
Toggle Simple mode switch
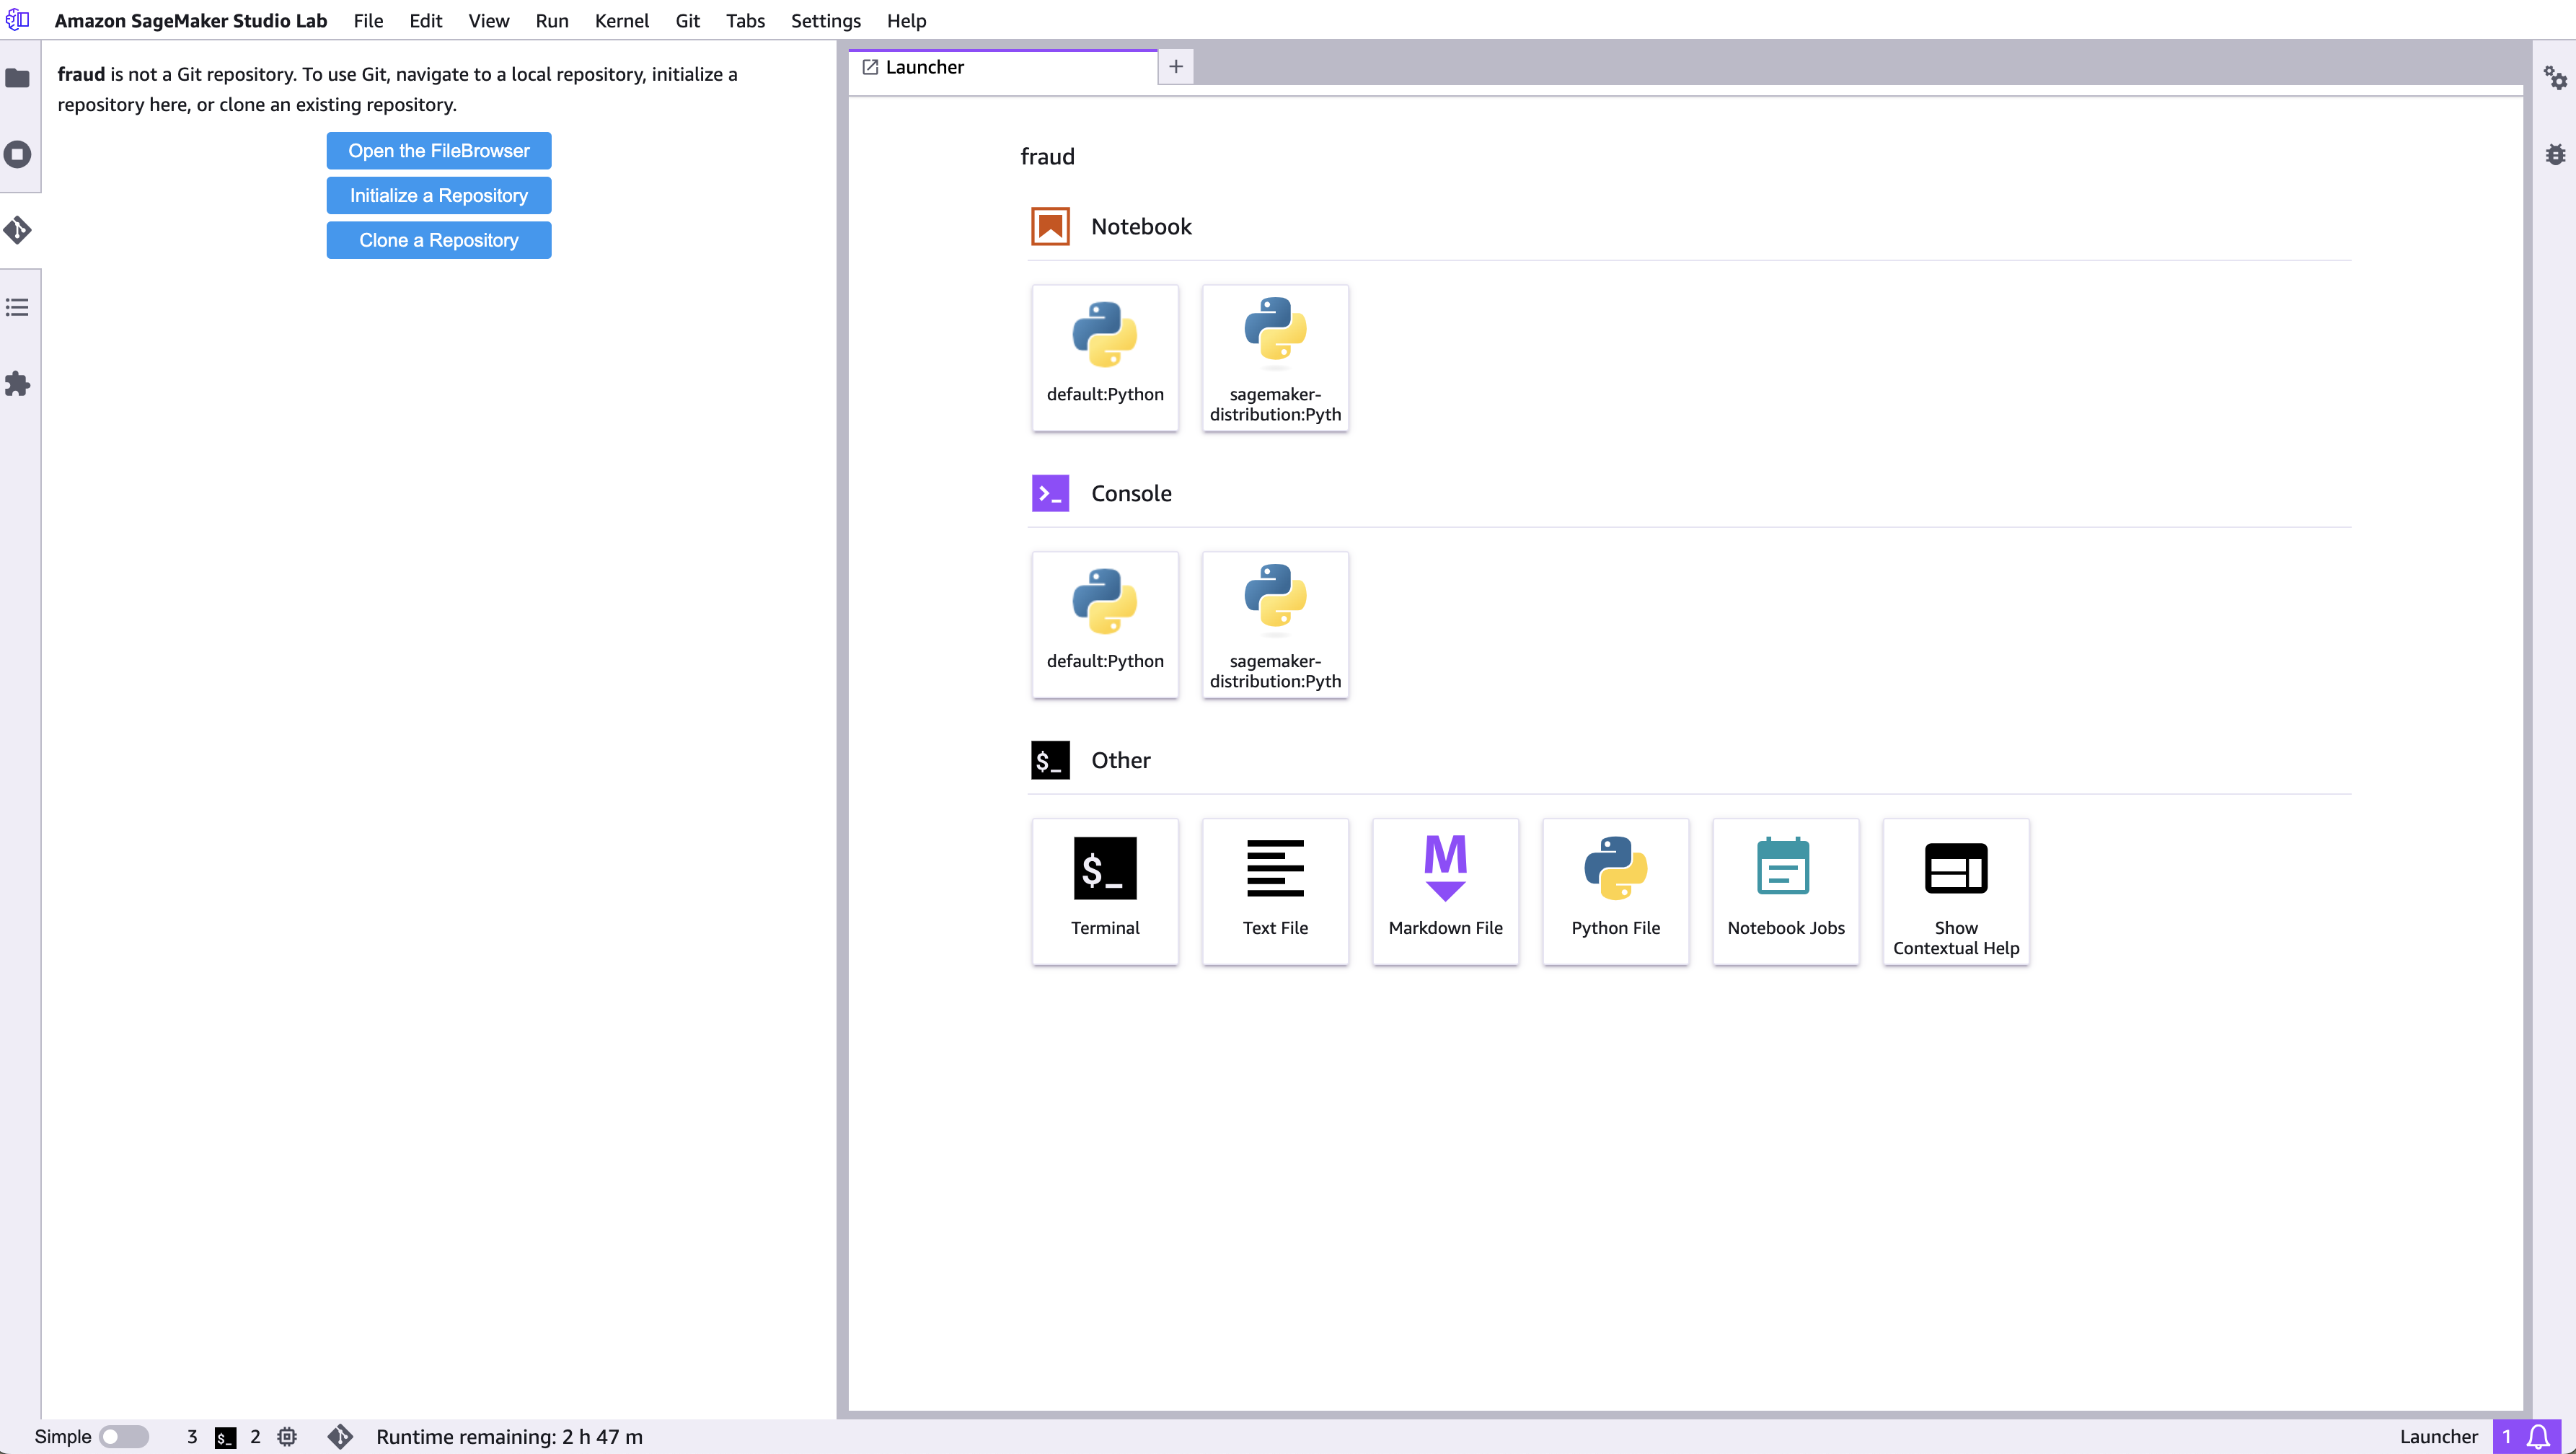[124, 1436]
